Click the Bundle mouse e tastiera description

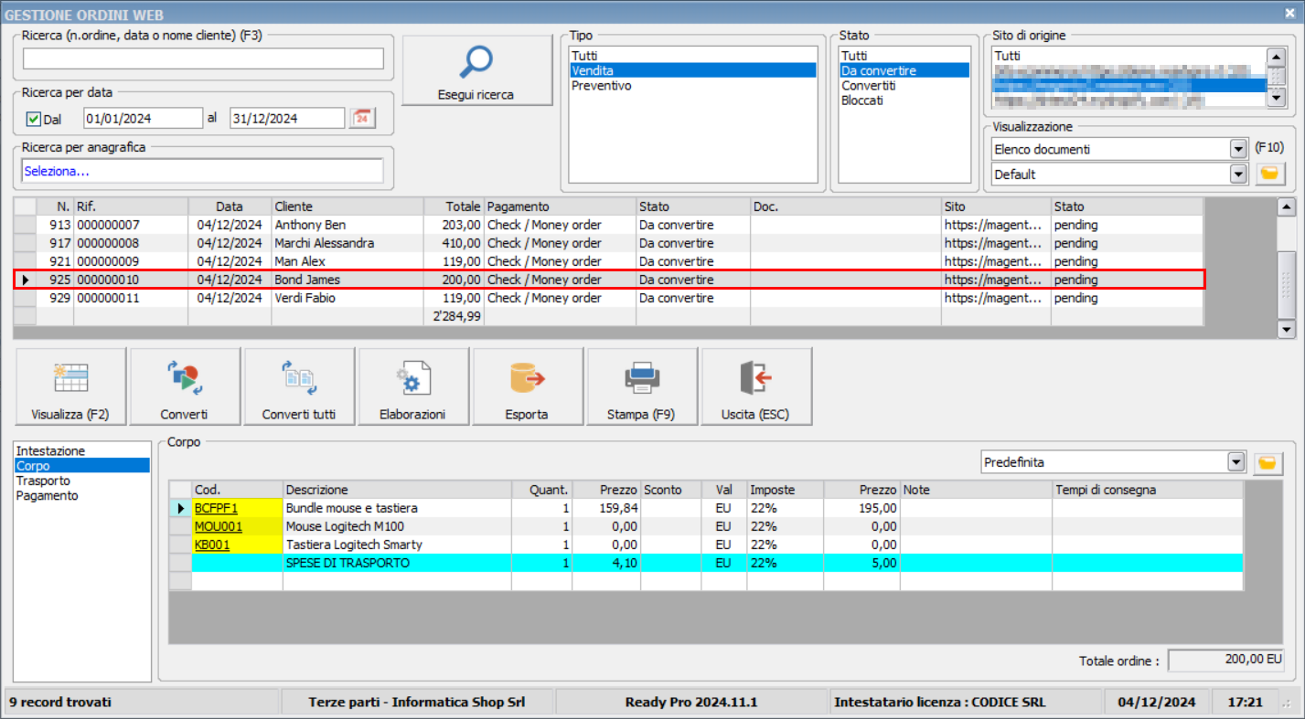[351, 508]
